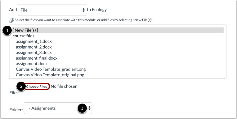Choose assignment_2.docx in the file list
Screen dimensions: 237x119
[x=34, y=47]
